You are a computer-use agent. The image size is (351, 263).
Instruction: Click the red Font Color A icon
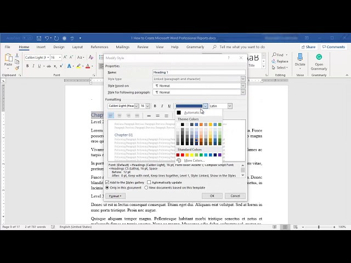click(88, 66)
